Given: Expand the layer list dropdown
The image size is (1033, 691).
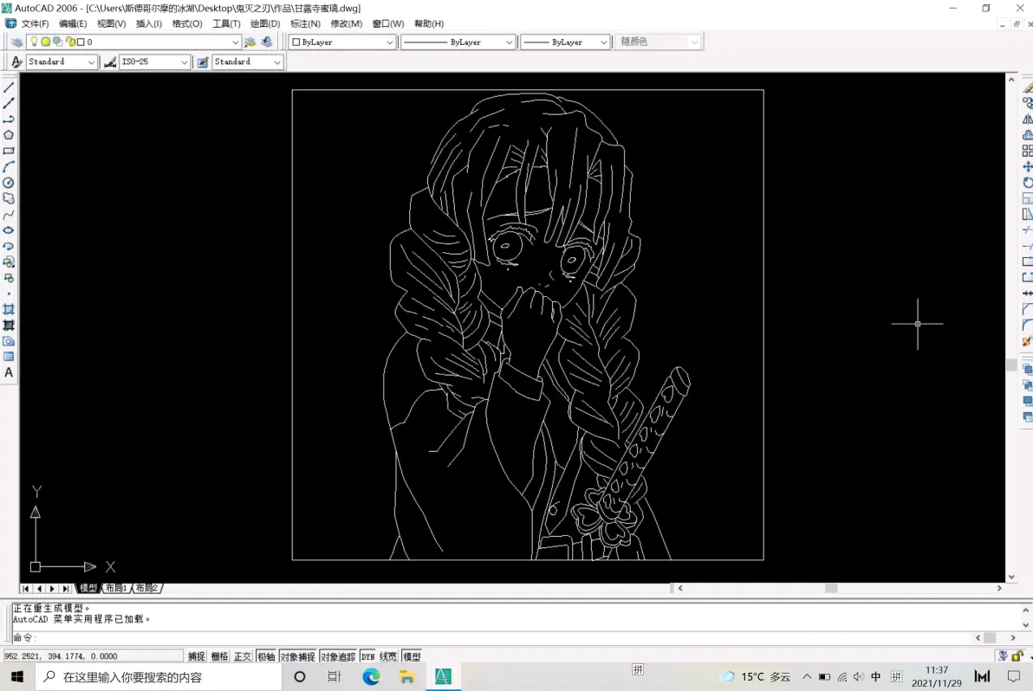Looking at the screenshot, I should click(x=235, y=42).
